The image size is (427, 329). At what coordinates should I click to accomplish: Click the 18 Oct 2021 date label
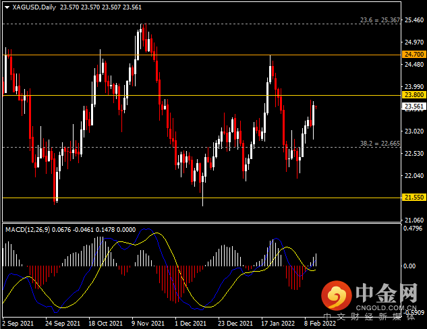point(105,324)
